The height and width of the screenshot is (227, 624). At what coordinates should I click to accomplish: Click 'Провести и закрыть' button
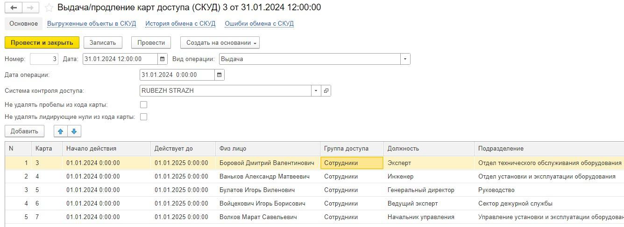(42, 42)
